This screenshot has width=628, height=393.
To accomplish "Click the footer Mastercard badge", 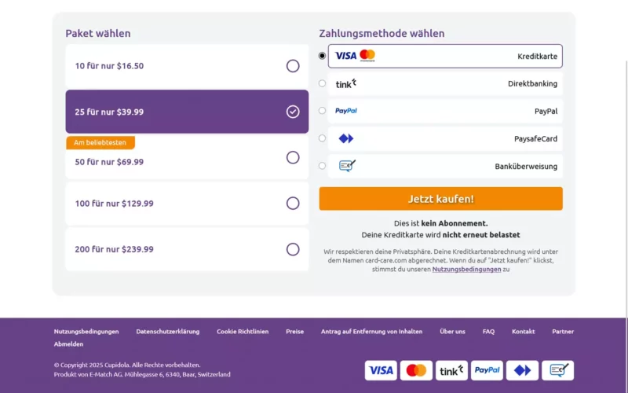I will [416, 370].
